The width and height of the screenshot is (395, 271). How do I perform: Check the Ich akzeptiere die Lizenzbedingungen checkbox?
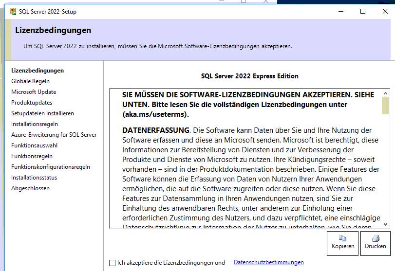(x=113, y=263)
